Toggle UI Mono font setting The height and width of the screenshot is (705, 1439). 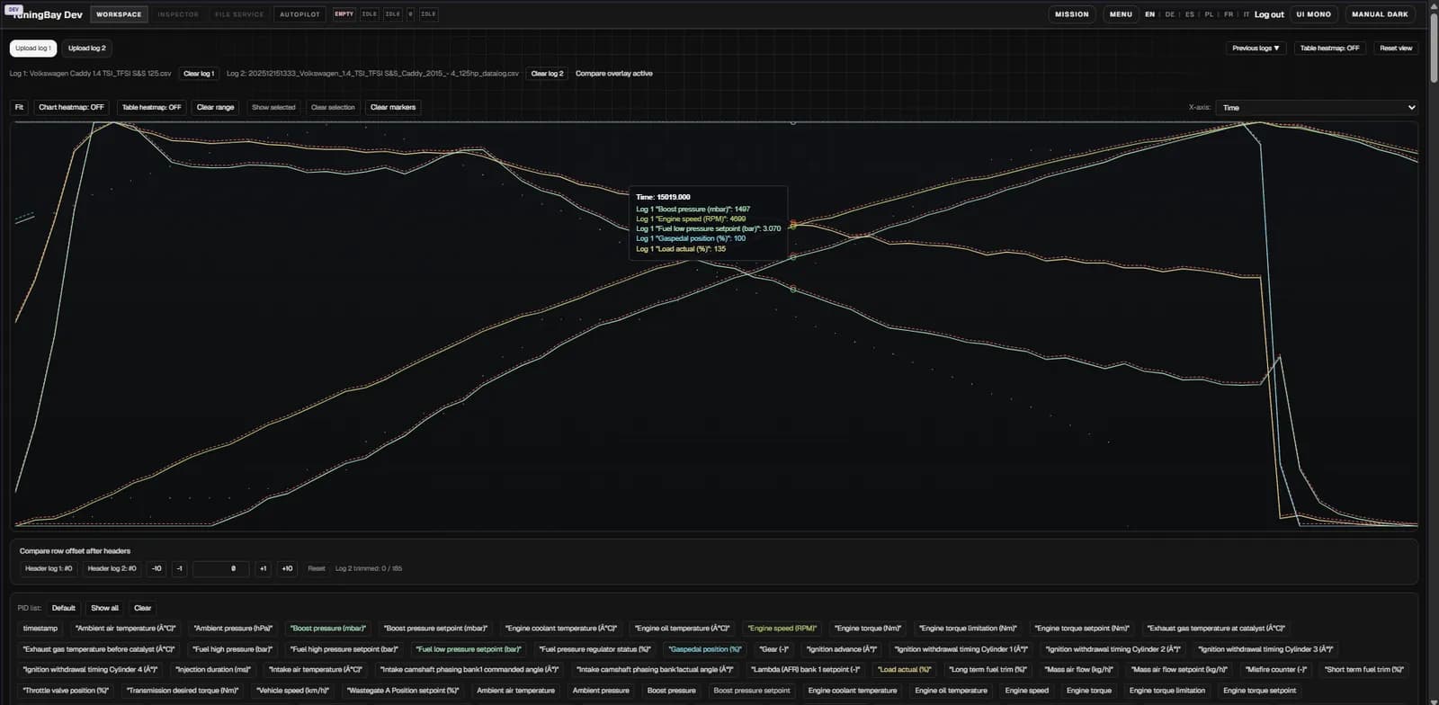pyautogui.click(x=1313, y=14)
